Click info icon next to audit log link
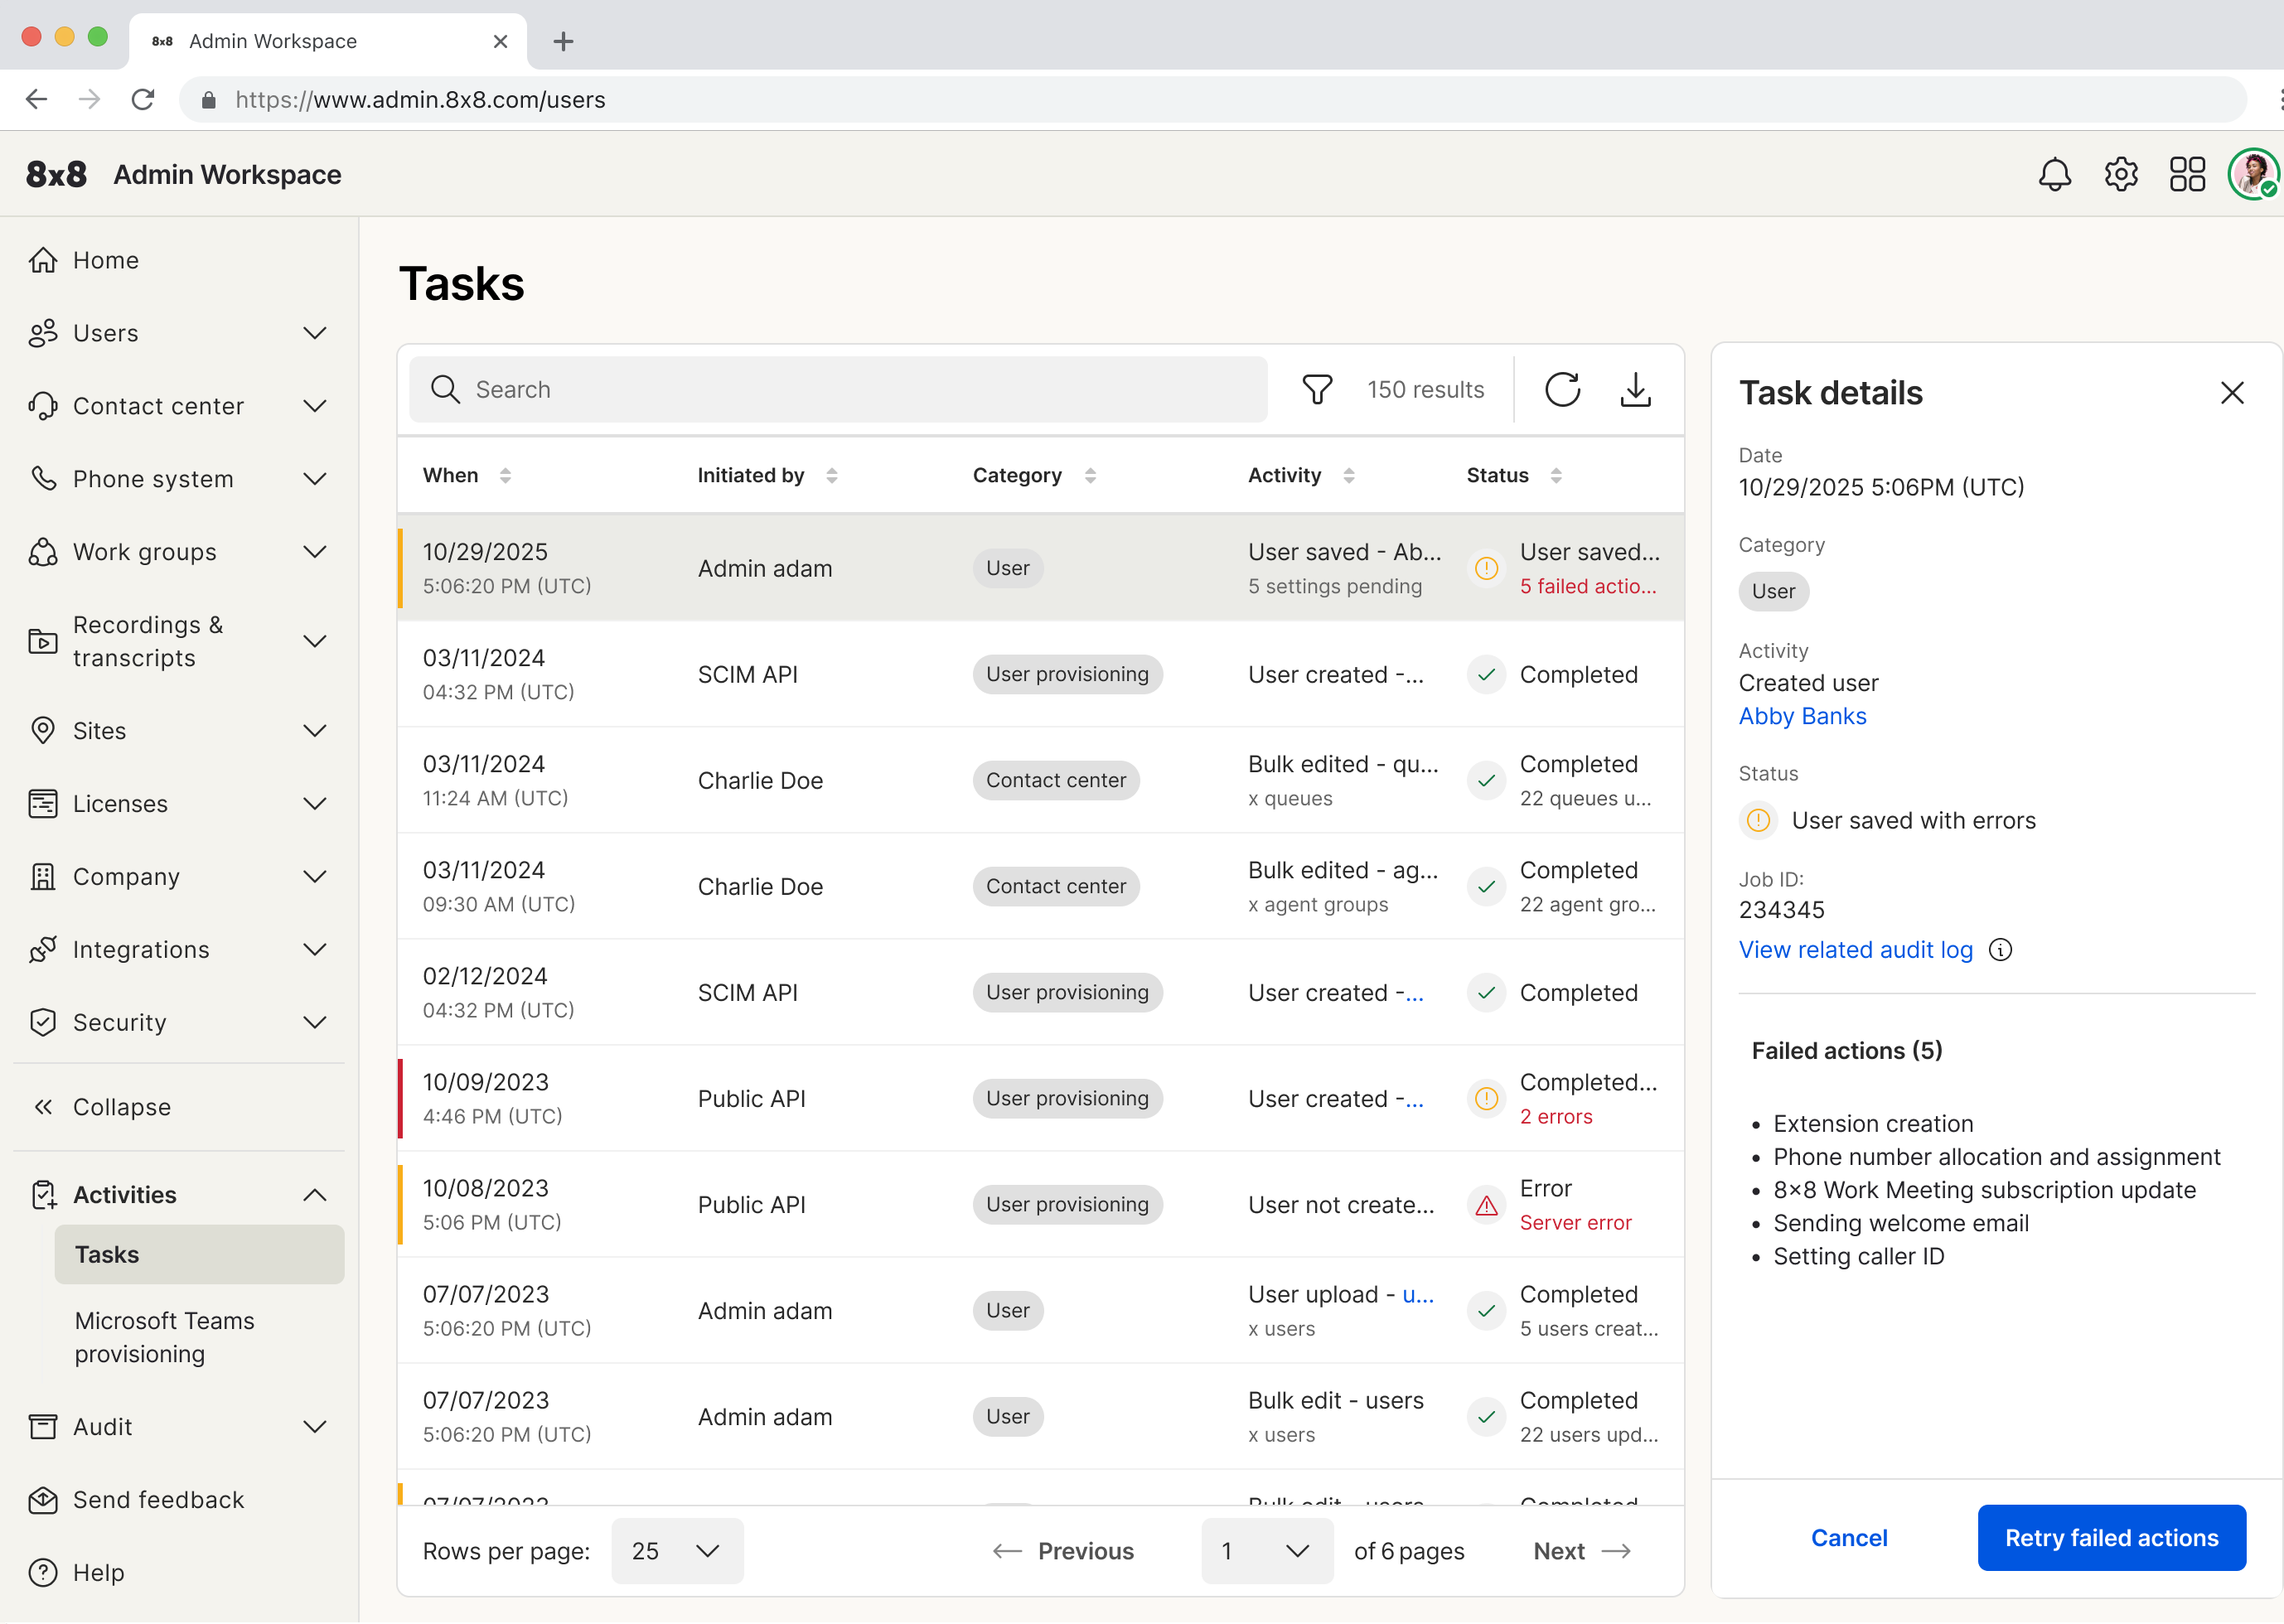This screenshot has width=2284, height=1624. coord(2000,949)
